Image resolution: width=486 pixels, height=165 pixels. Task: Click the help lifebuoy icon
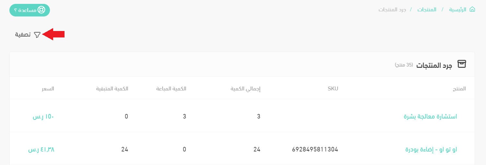41,10
